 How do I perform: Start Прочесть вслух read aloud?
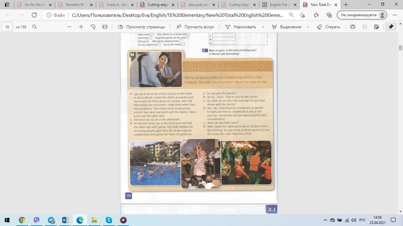point(195,27)
